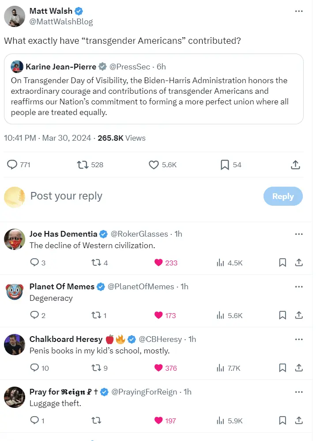The image size is (324, 441).
Task: Reply to Matt Walsh's main post
Action: pos(13,165)
